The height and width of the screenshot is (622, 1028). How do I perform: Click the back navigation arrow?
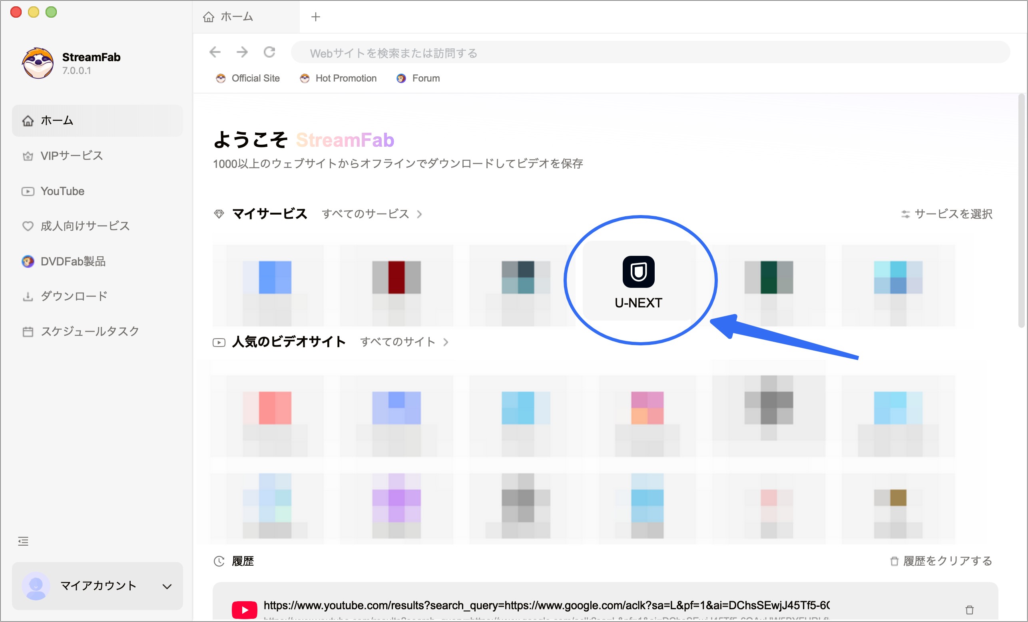coord(215,52)
